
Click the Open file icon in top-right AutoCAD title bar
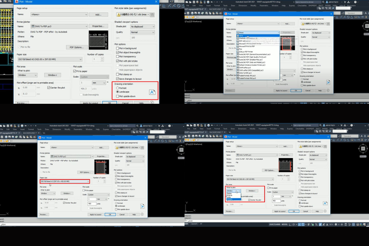(x=190, y=2)
